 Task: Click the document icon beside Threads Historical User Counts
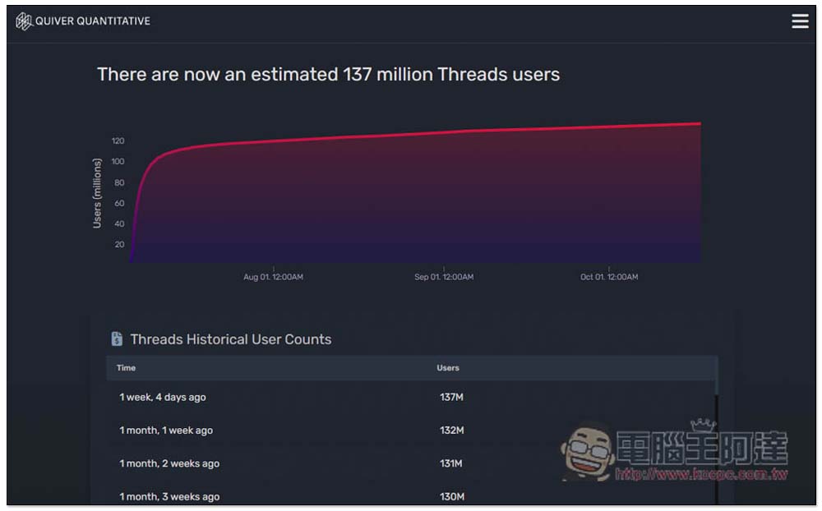tap(117, 339)
